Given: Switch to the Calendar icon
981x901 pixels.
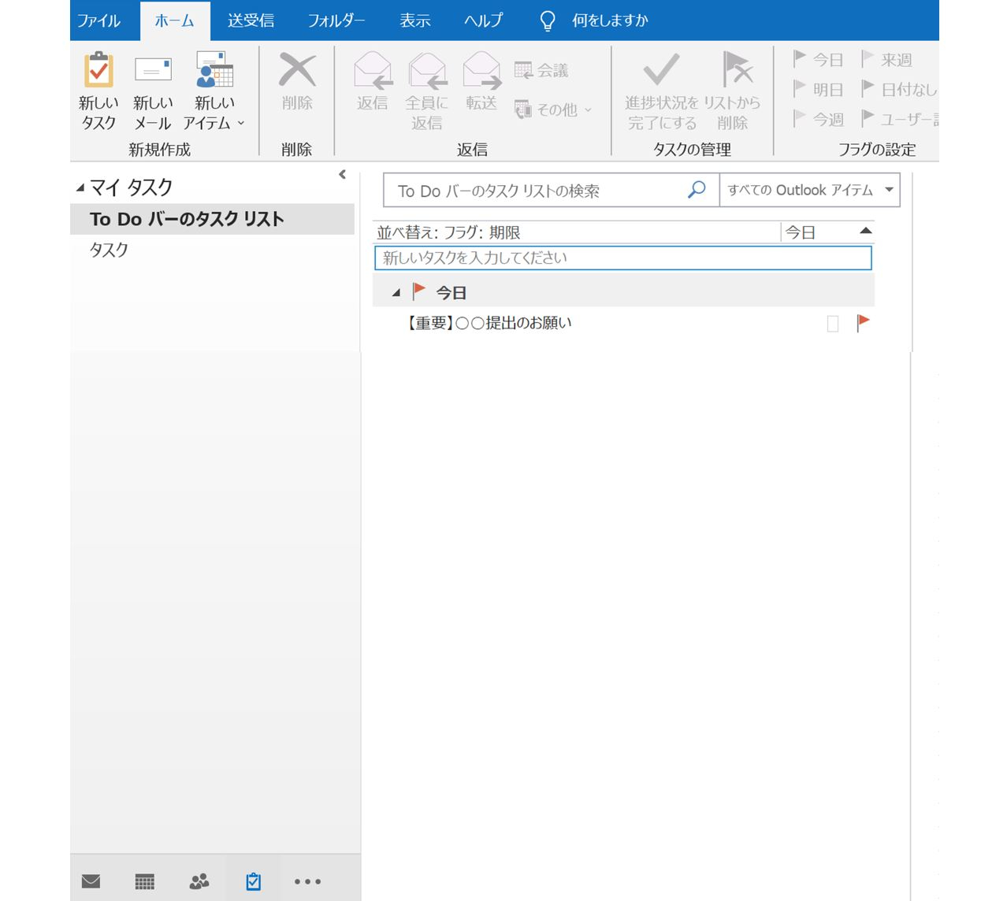Looking at the screenshot, I should 145,881.
